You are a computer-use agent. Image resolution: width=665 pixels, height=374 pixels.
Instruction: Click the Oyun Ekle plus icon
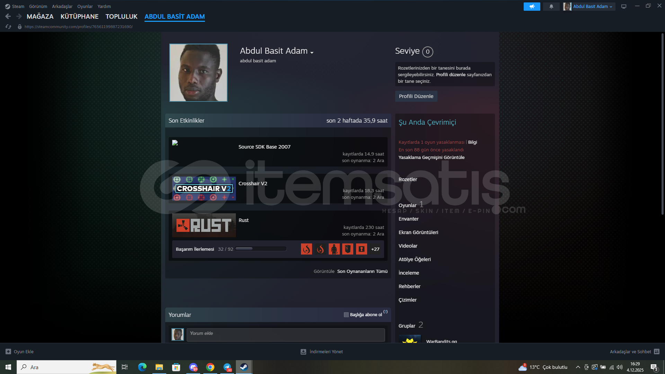point(8,351)
